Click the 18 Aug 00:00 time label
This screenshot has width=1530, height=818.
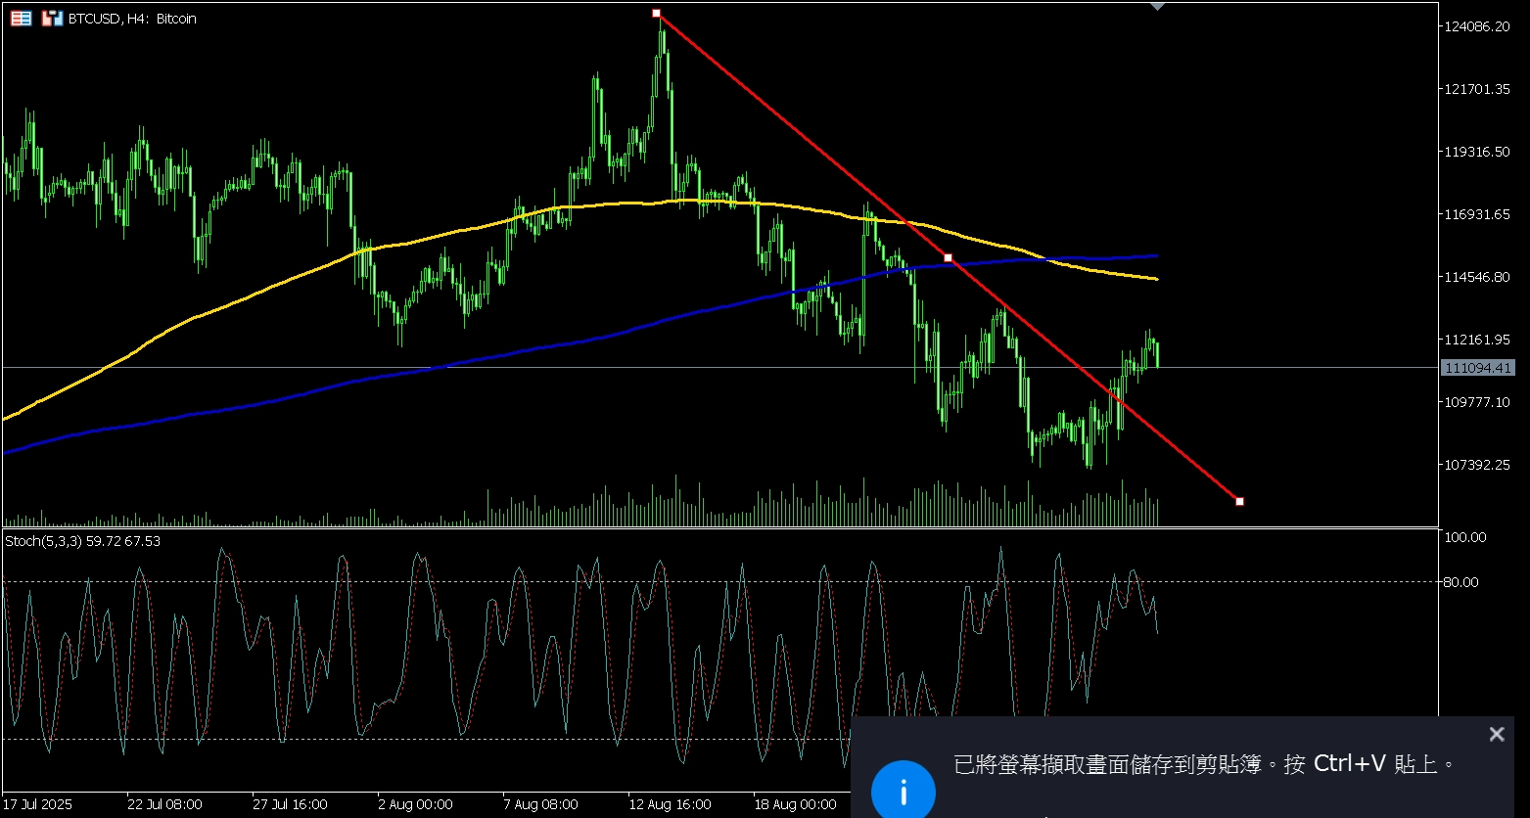(795, 804)
